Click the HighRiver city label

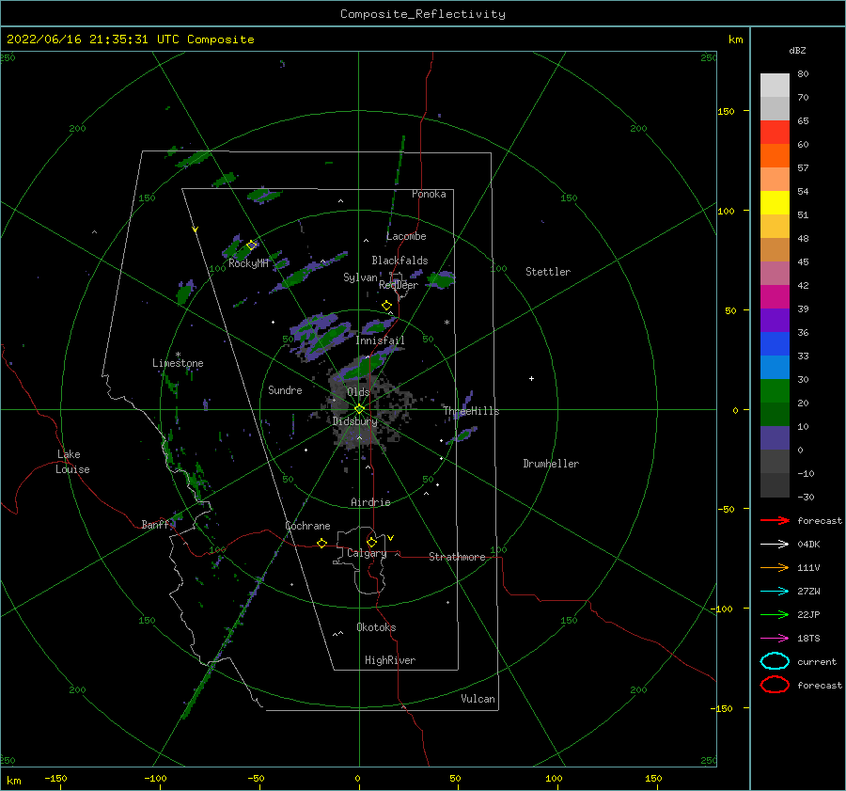coord(390,660)
